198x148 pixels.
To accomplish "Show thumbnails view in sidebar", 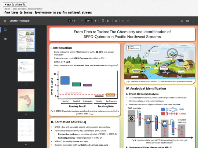I will click(5, 30).
